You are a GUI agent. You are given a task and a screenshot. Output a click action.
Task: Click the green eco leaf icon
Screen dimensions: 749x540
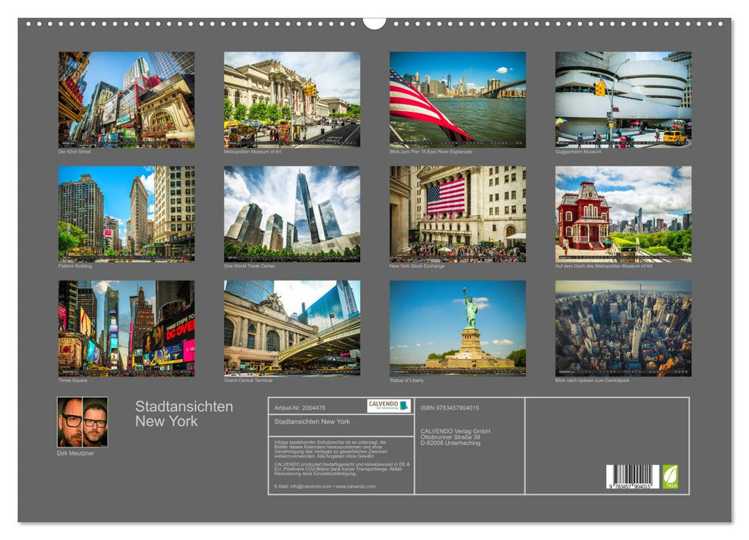coord(670,478)
